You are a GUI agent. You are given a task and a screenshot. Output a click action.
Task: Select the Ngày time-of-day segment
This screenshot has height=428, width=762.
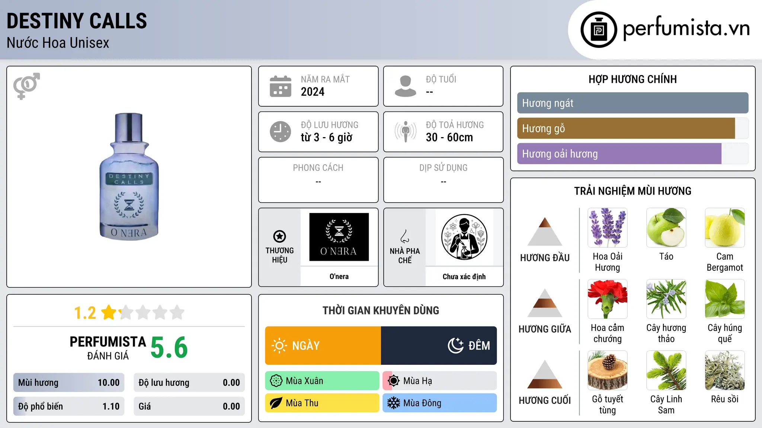[x=323, y=346]
